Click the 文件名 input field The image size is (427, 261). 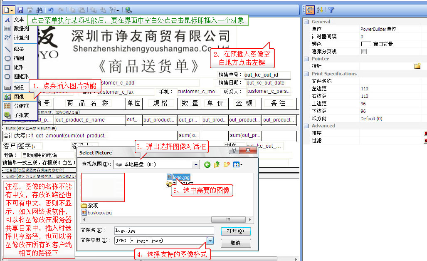164,230
